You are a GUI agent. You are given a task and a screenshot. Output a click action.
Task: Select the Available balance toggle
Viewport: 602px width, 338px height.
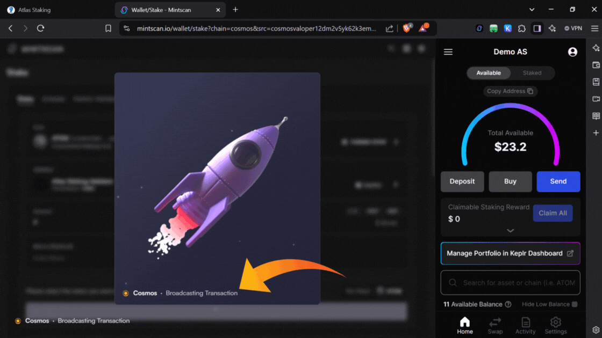tap(489, 73)
